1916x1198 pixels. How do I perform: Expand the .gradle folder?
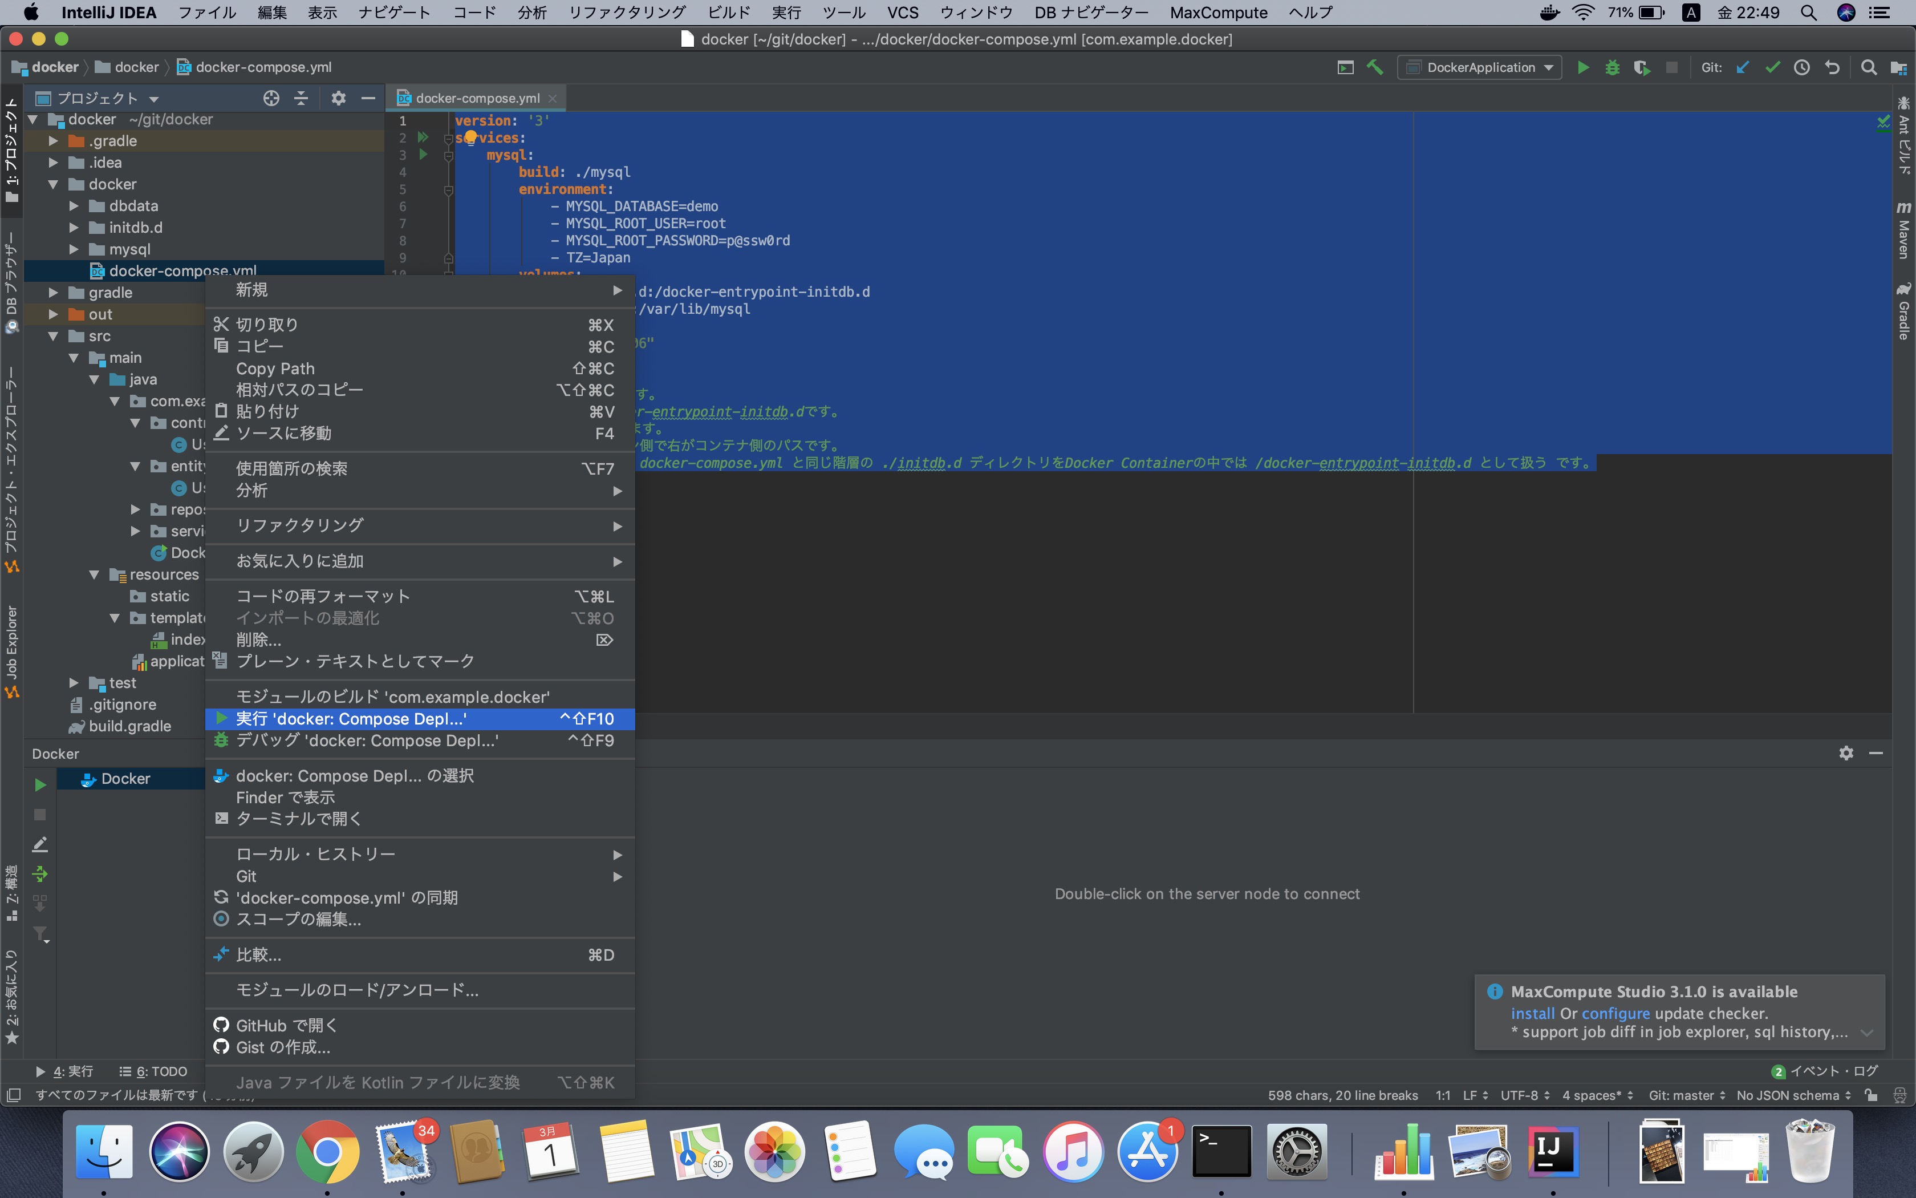pos(53,141)
